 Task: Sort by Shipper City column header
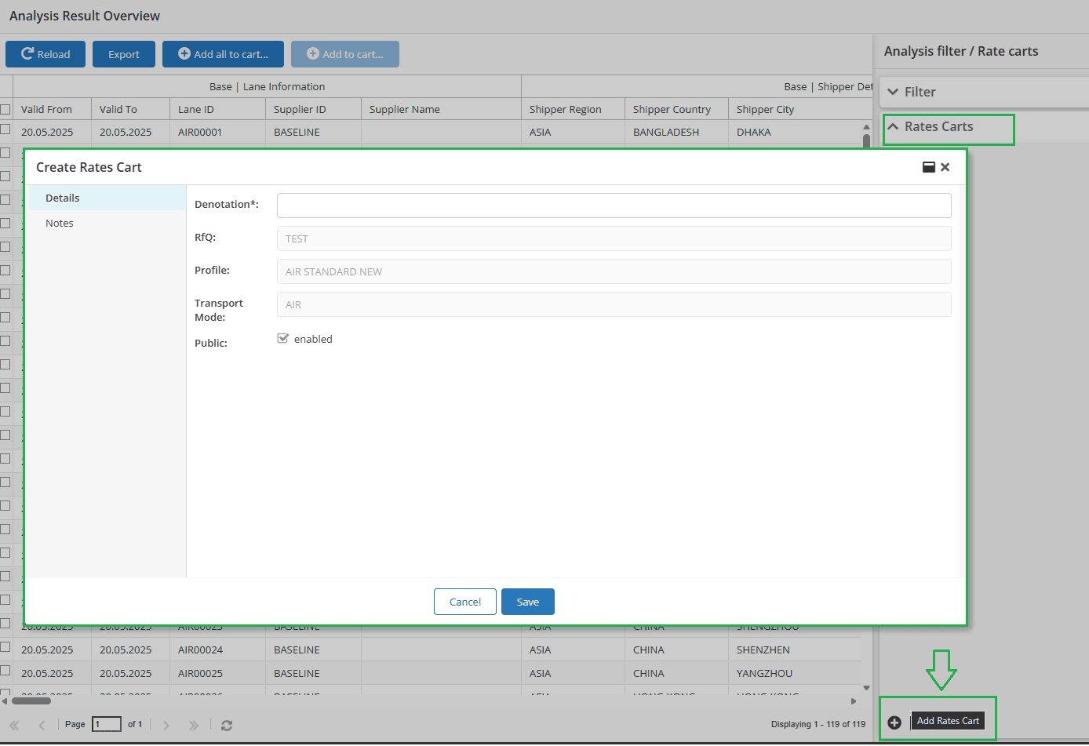[x=800, y=109]
